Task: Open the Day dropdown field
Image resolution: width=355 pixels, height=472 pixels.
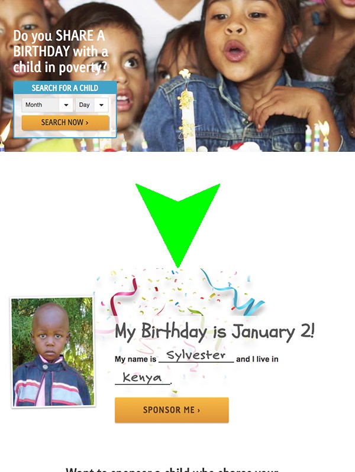Action: coord(92,105)
